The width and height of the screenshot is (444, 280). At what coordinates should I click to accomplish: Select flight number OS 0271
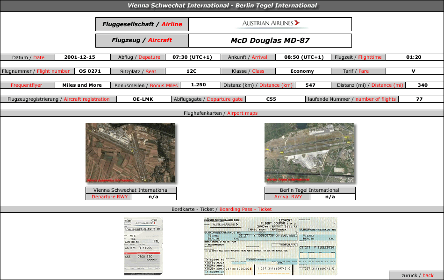(x=90, y=71)
